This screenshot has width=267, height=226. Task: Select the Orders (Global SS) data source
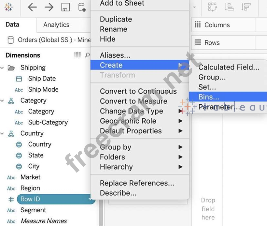pyautogui.click(x=49, y=40)
